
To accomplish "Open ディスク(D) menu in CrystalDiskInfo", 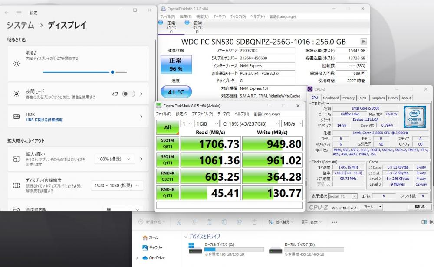I will click(x=238, y=16).
